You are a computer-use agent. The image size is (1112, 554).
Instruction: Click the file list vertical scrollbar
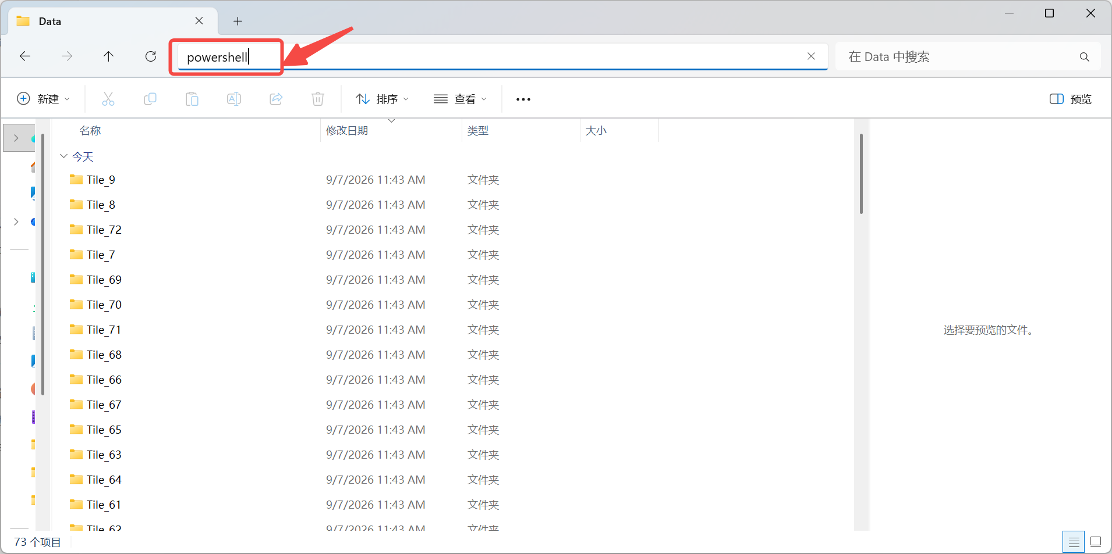861,174
